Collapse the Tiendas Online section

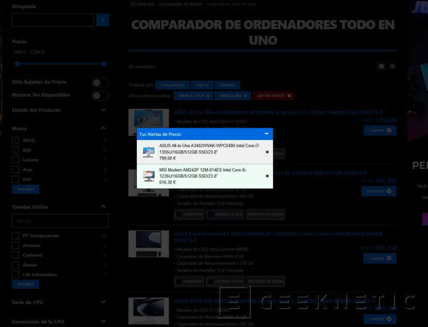pyautogui.click(x=103, y=207)
